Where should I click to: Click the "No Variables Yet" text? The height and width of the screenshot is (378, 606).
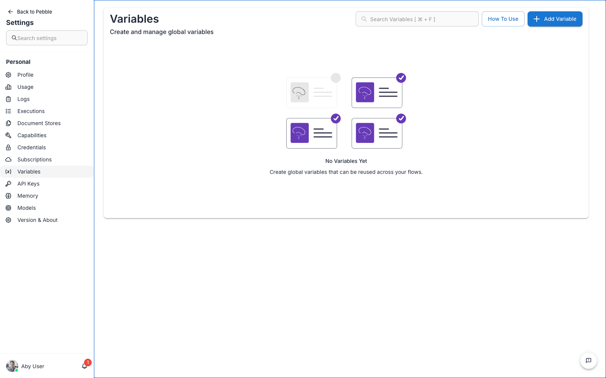tap(346, 161)
